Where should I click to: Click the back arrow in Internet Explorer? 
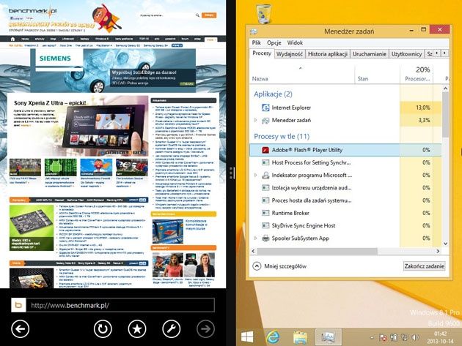tap(20, 328)
